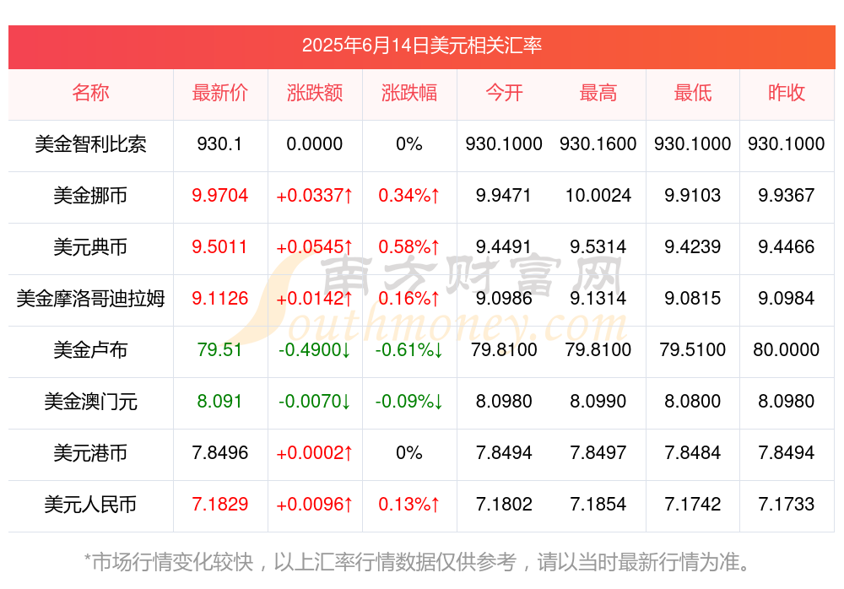Click the low value 9.4239

(693, 247)
